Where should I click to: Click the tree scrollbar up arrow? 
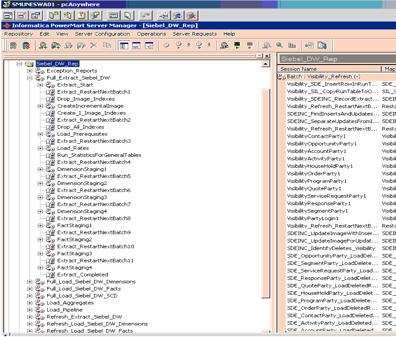pos(265,64)
